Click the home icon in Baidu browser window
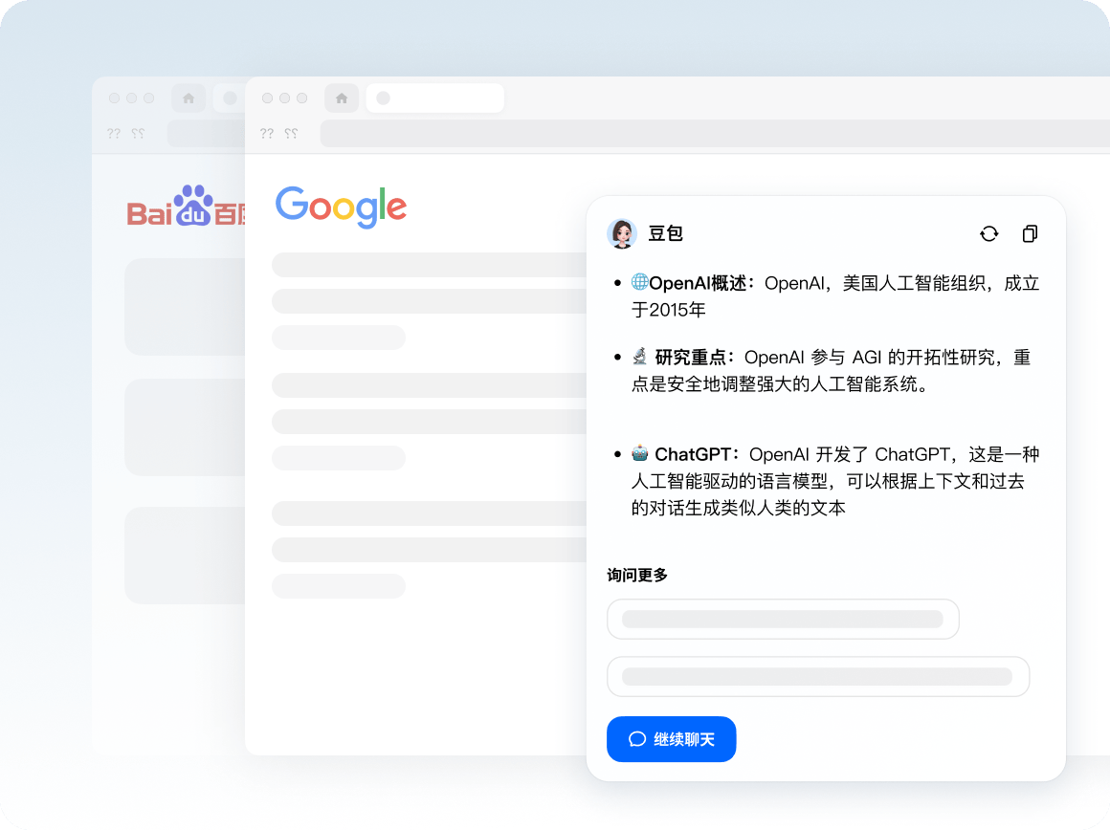Viewport: 1110px width, 830px height. point(189,98)
